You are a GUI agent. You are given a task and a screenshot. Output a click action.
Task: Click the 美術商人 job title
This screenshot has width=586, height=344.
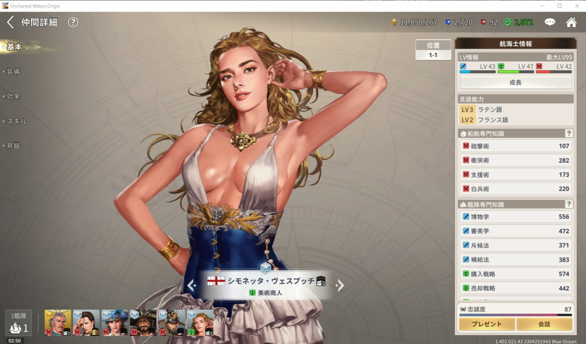(270, 293)
